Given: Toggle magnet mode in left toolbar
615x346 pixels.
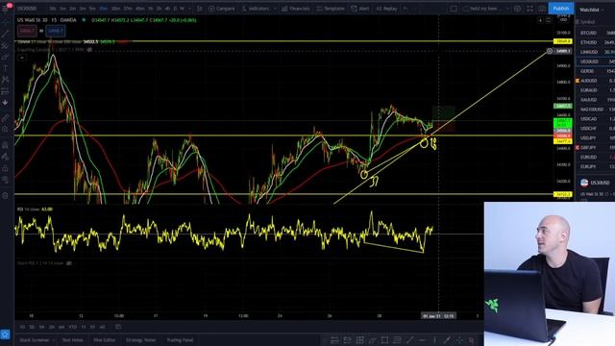Looking at the screenshot, I should coord(5,145).
